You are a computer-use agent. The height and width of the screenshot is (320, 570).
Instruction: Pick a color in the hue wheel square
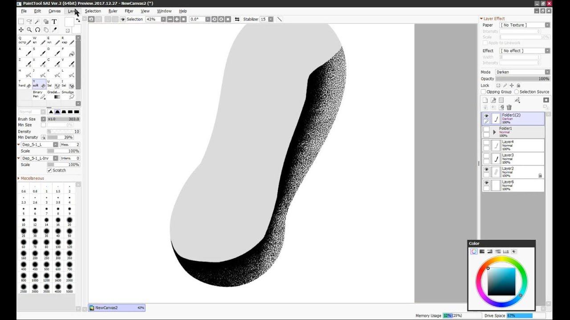(x=501, y=282)
